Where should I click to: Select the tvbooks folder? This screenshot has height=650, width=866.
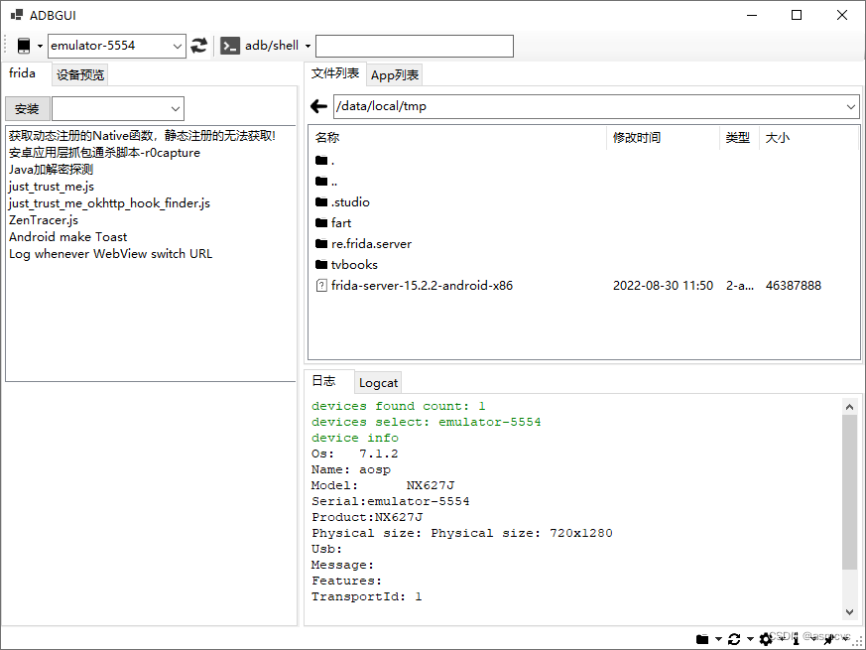click(346, 265)
